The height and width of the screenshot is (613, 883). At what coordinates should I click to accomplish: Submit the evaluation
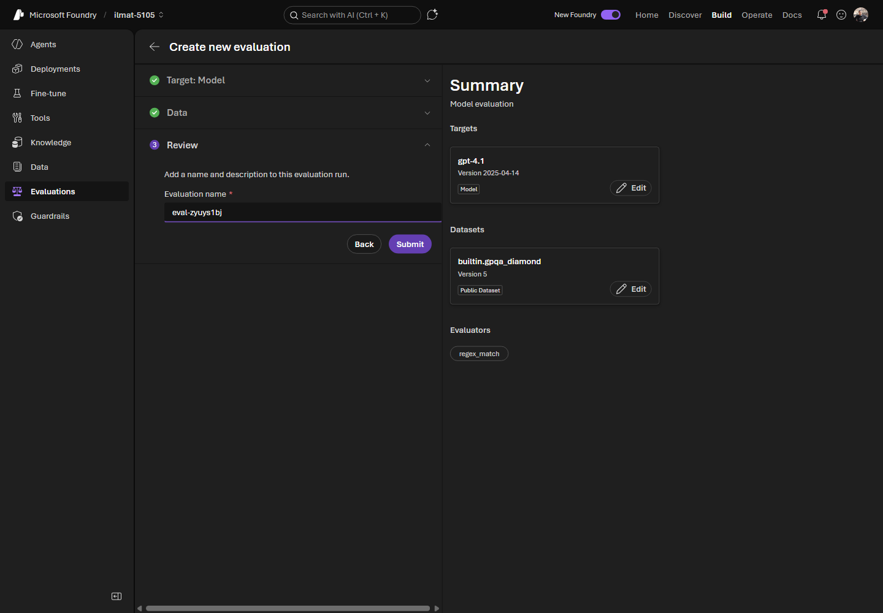tap(410, 244)
